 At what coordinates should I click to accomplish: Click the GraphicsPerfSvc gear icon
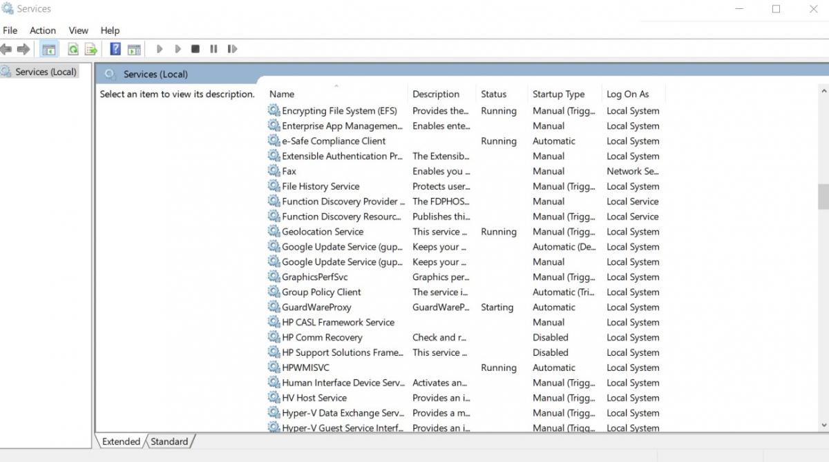coord(274,277)
